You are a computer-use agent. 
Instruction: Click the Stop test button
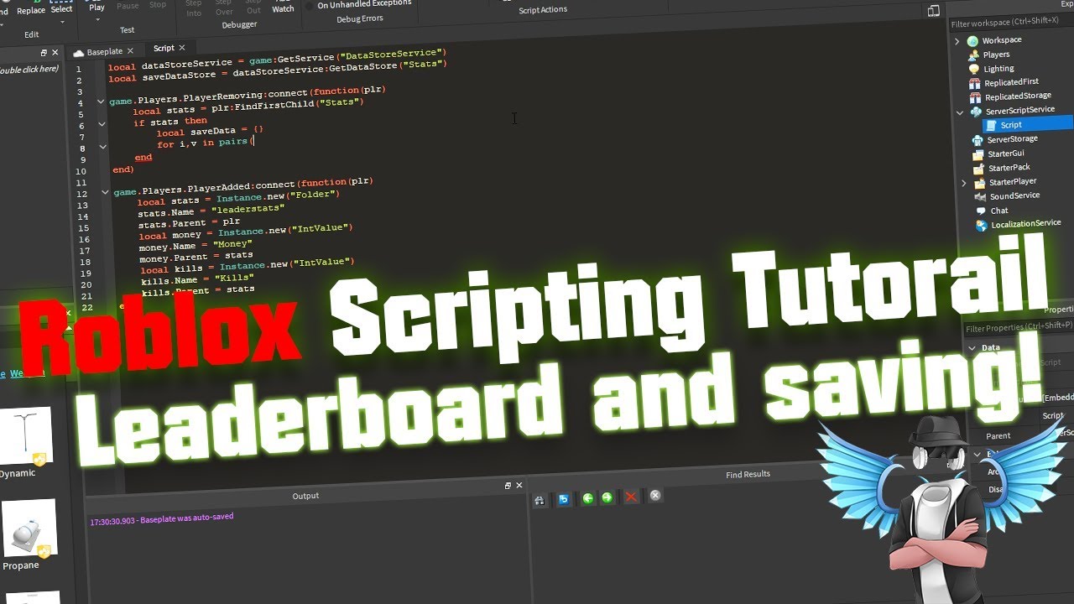[x=157, y=5]
